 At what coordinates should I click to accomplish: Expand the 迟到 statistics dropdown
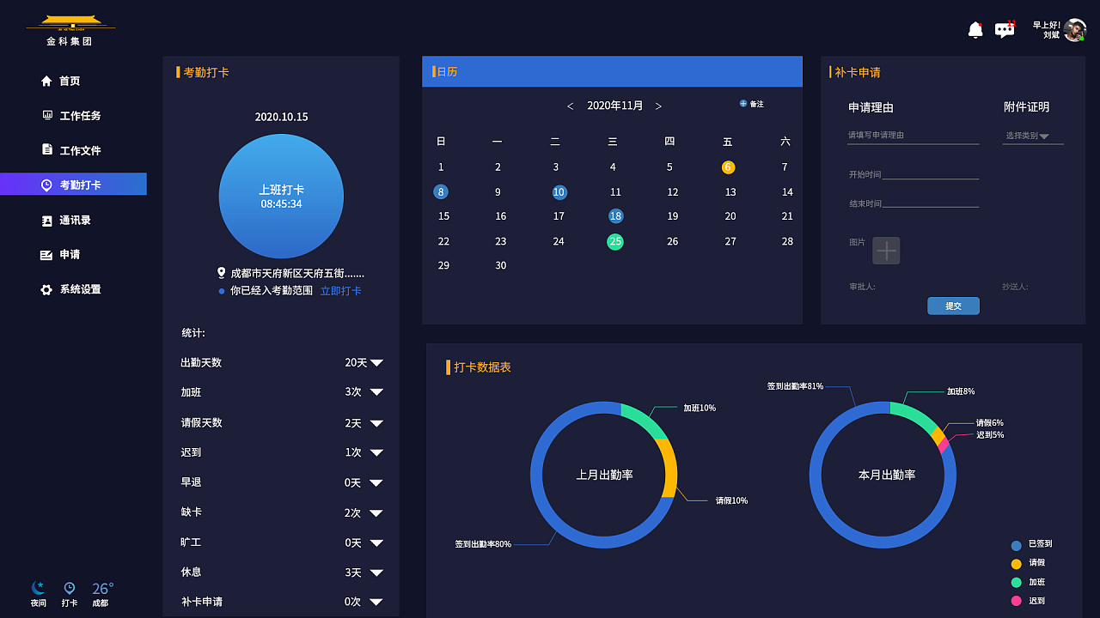[x=376, y=452]
